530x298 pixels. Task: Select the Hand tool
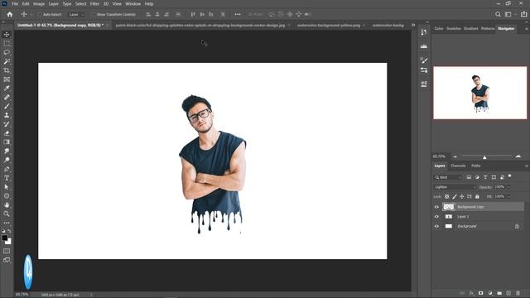(7, 204)
